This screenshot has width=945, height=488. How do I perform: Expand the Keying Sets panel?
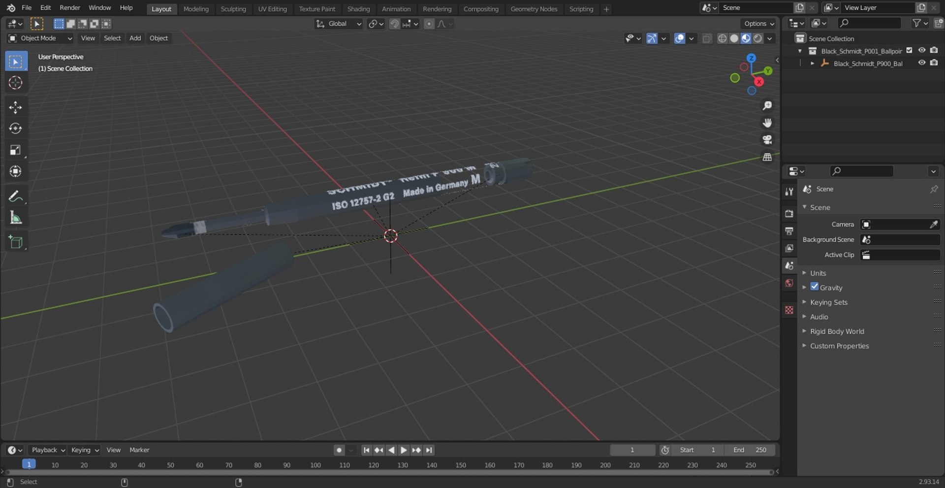click(828, 302)
